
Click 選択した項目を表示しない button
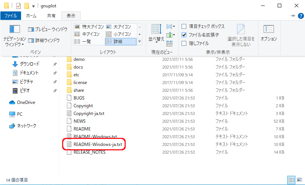tap(241, 36)
